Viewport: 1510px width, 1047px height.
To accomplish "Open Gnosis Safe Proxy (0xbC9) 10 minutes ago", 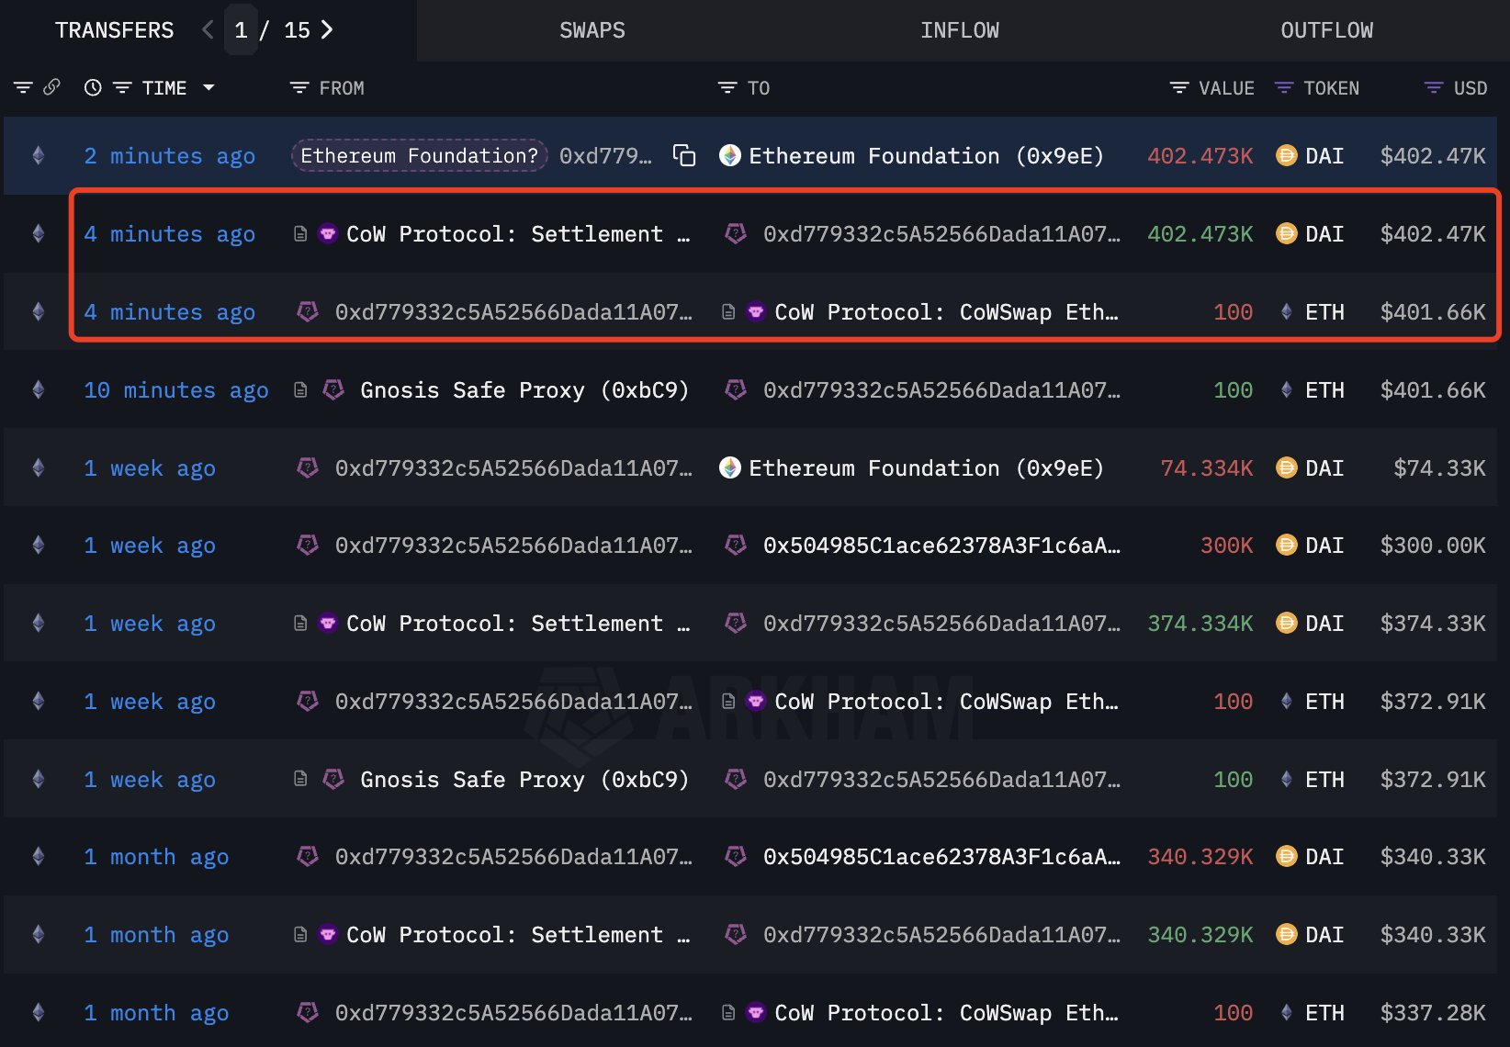I will click(x=524, y=390).
